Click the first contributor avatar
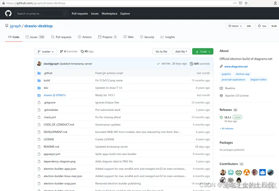Image resolution: width=279 pixels, height=191 pixels. tap(223, 172)
